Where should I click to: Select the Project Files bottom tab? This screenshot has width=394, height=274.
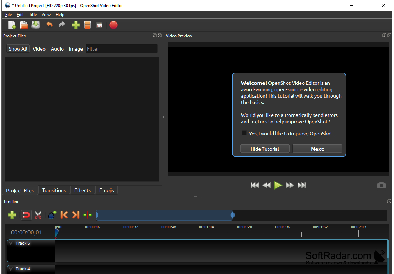point(20,191)
